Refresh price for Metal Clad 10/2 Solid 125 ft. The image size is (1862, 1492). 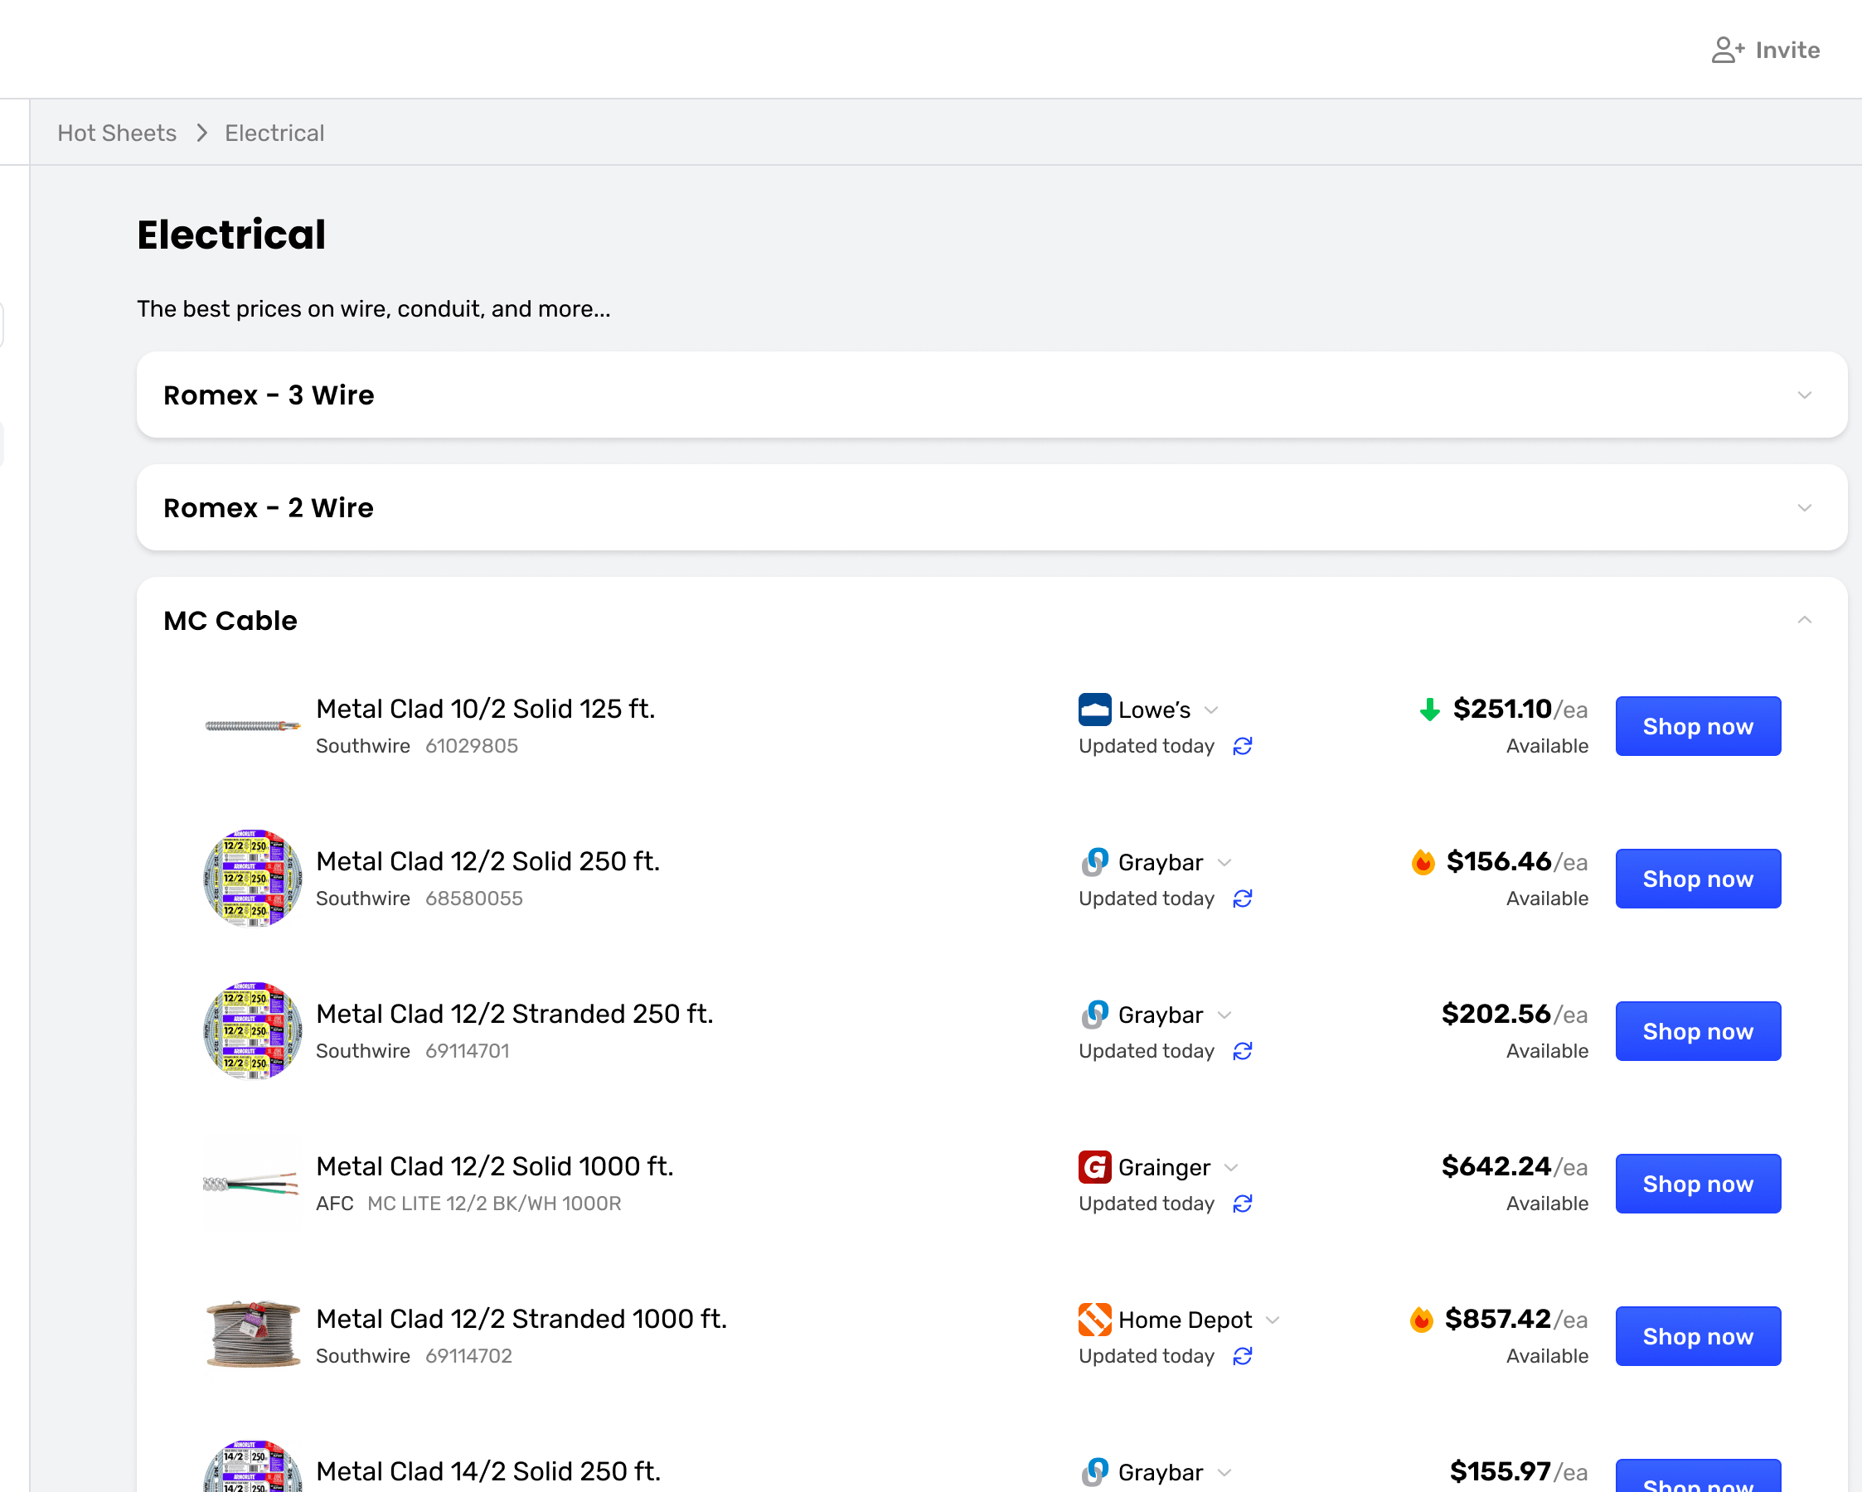click(x=1242, y=746)
